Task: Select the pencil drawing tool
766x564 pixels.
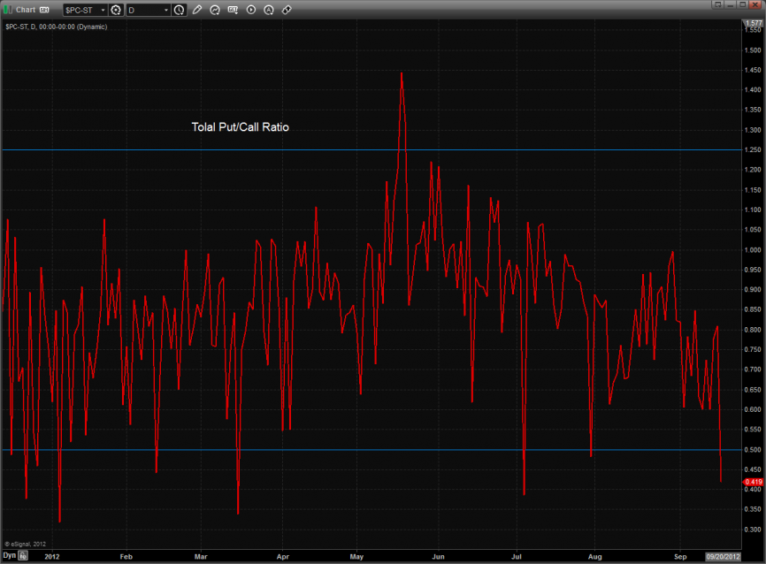Action: click(x=197, y=10)
